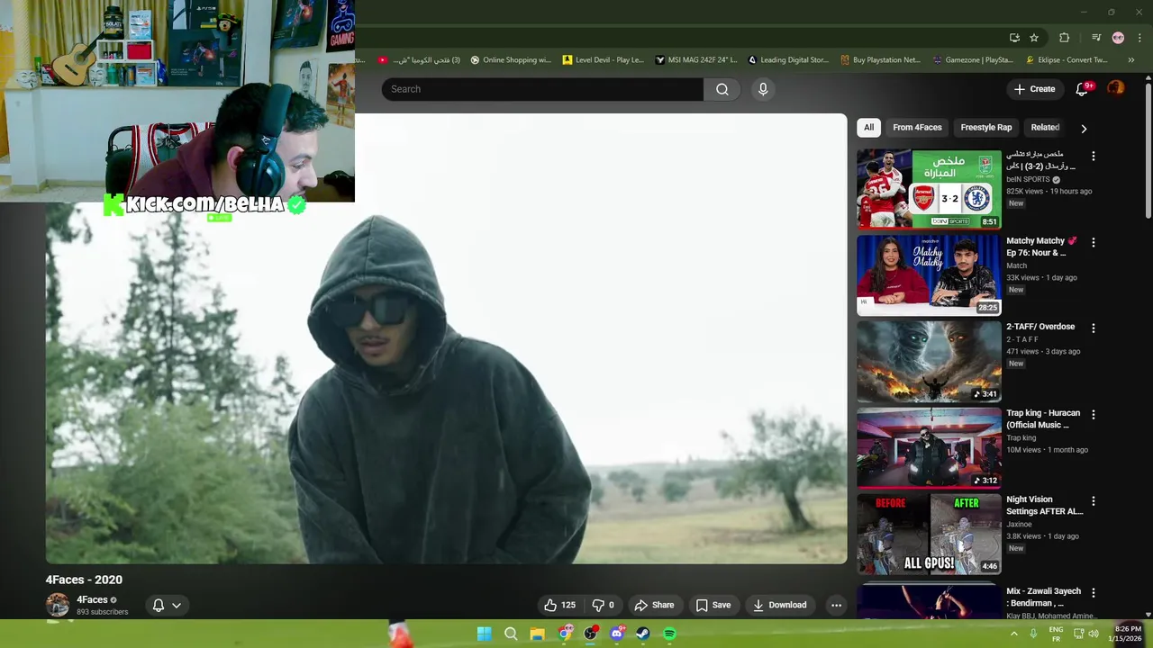
Task: Switch to Chrome on the taskbar
Action: [564, 634]
